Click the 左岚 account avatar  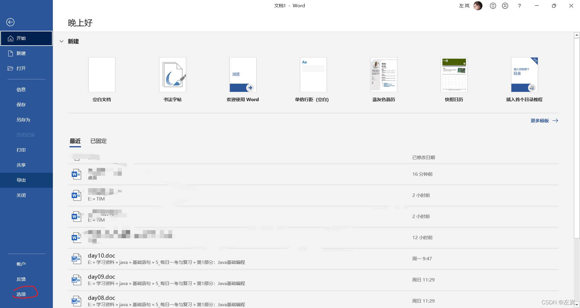pyautogui.click(x=478, y=6)
